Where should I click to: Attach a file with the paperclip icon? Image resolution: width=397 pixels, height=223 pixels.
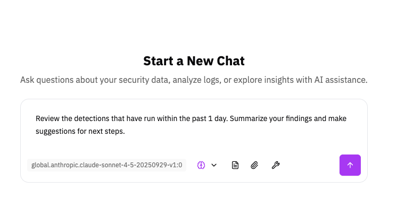click(x=254, y=165)
